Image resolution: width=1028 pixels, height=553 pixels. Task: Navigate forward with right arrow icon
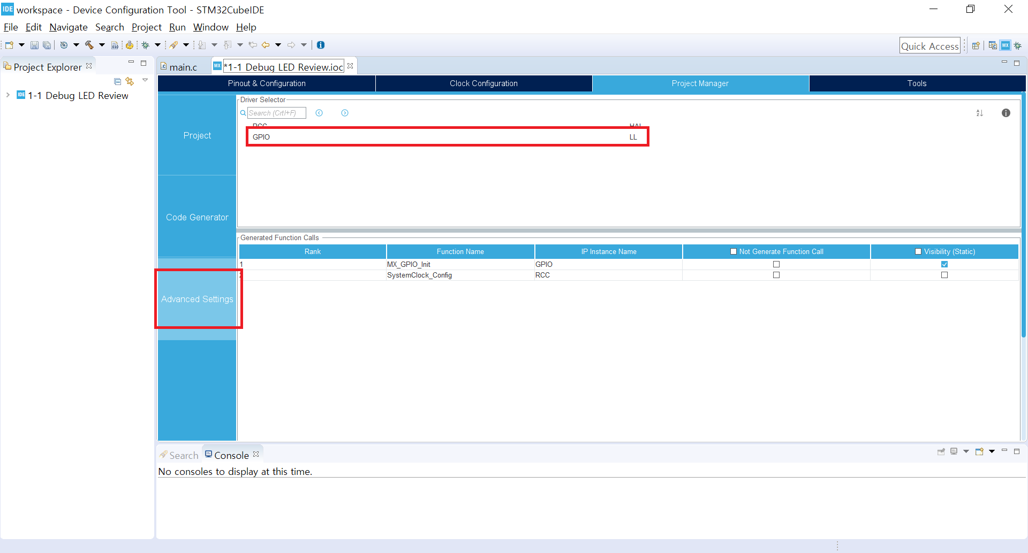pyautogui.click(x=291, y=45)
